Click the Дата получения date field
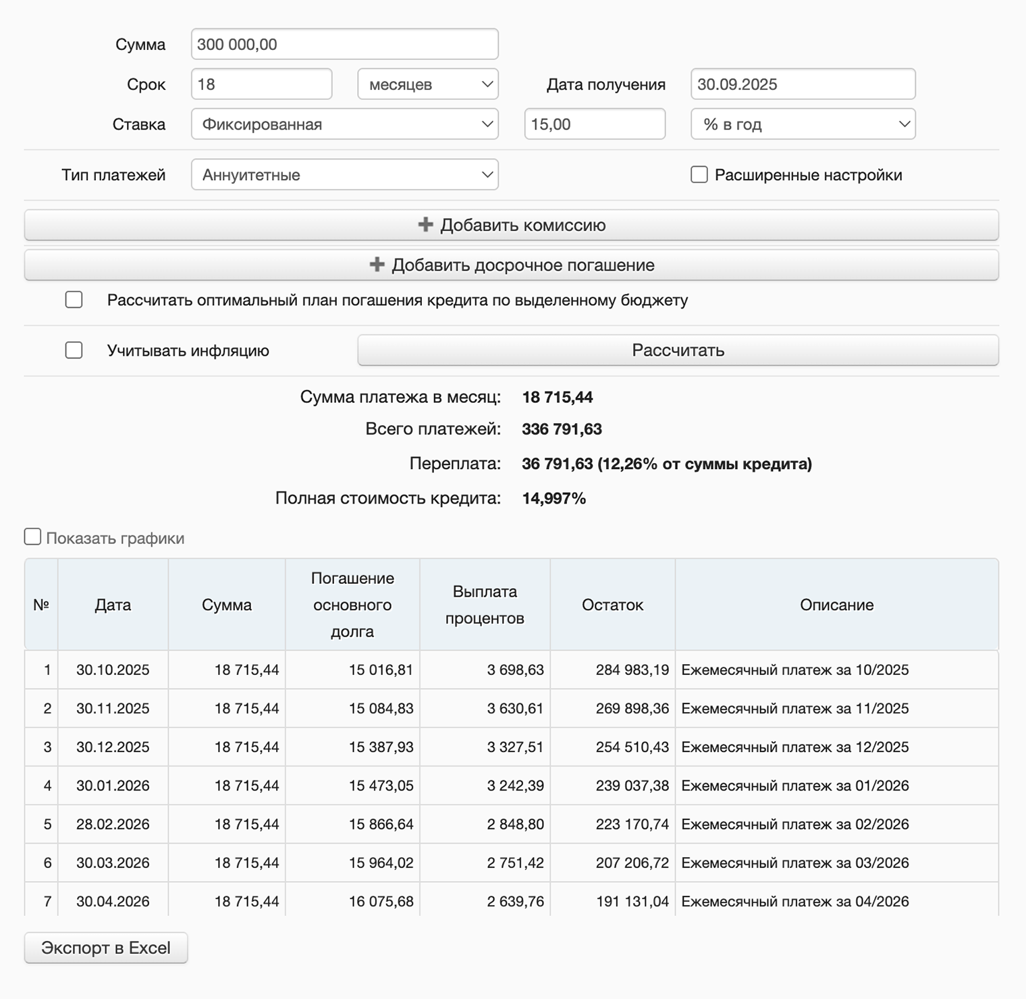Viewport: 1026px width, 999px height. tap(802, 84)
